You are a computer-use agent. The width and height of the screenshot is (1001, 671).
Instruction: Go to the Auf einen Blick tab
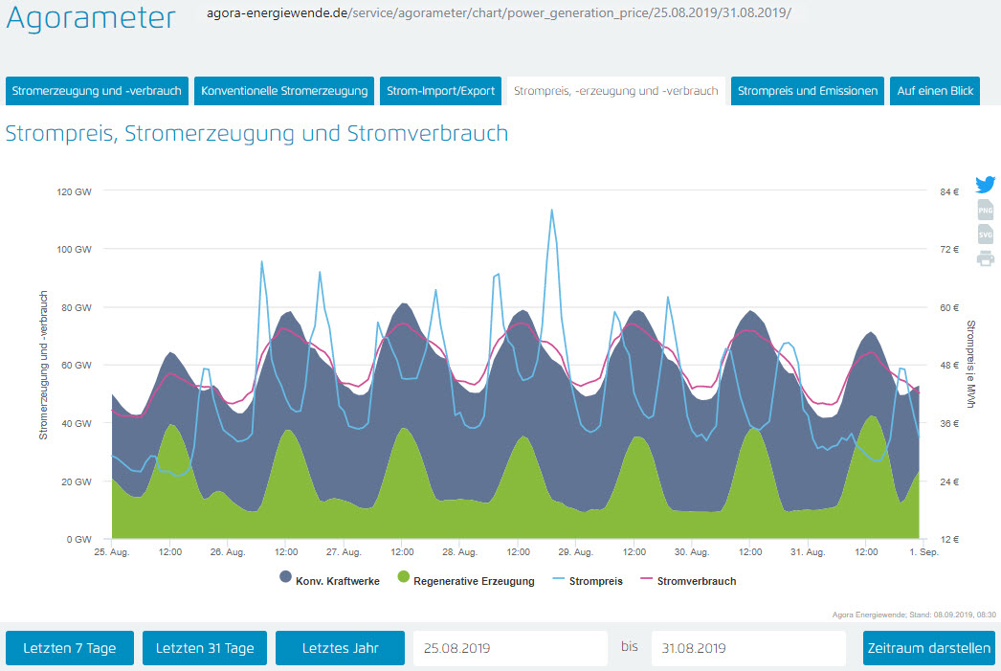935,91
